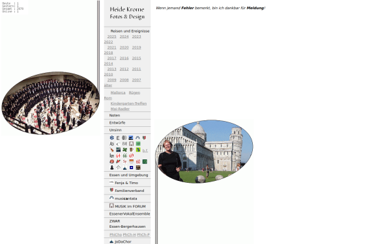Open the violin icon

pos(111,150)
